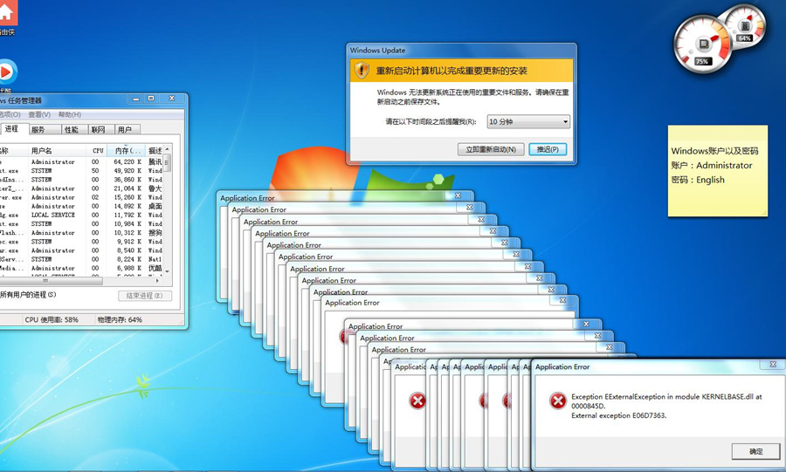Open the blue play button desktop icon
The width and height of the screenshot is (786, 472).
(6, 72)
